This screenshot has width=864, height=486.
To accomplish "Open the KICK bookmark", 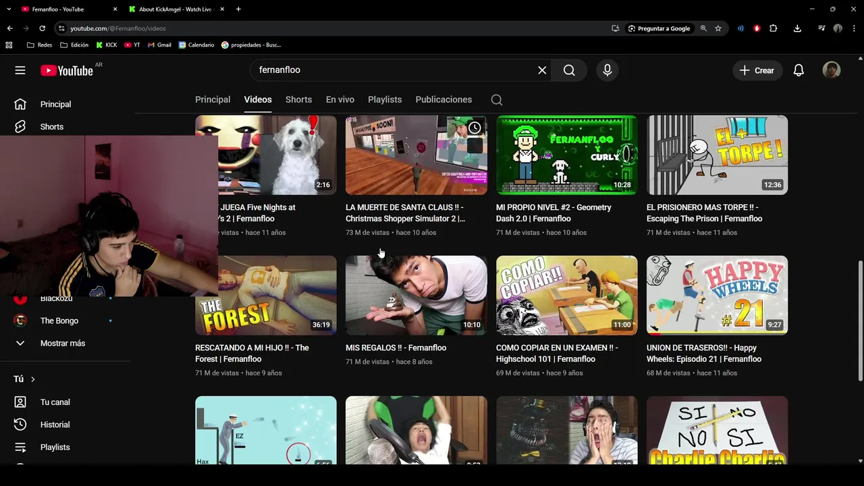I will (107, 45).
